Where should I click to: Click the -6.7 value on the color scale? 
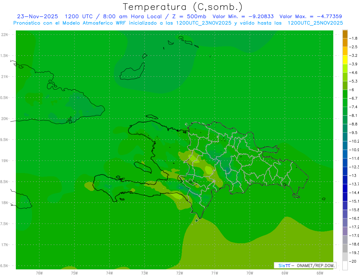[x=353, y=98]
